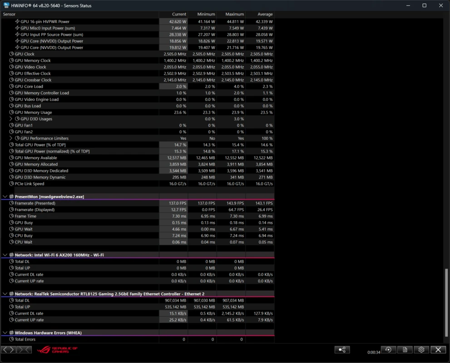Click the clock icon beside Total Errors
Screen dimensions: 450x363
tap(11, 339)
